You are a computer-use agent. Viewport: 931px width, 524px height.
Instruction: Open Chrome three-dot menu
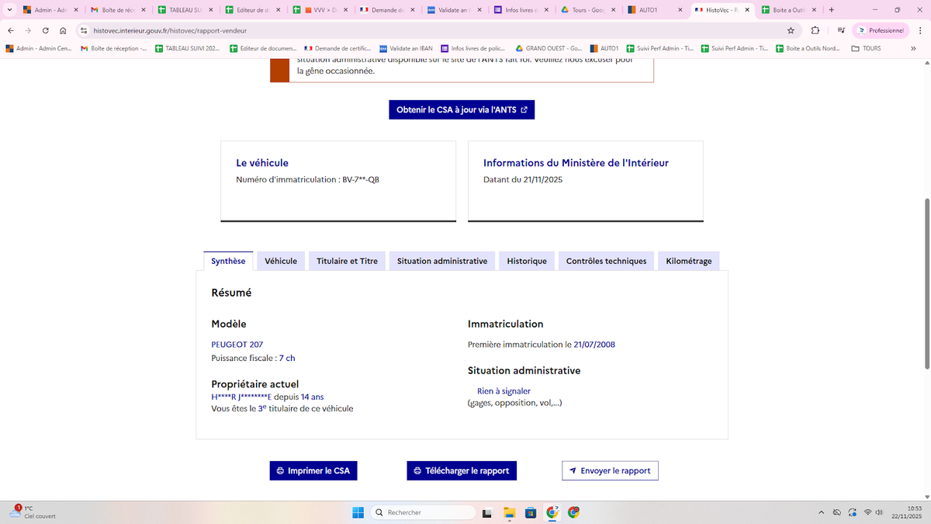(919, 30)
